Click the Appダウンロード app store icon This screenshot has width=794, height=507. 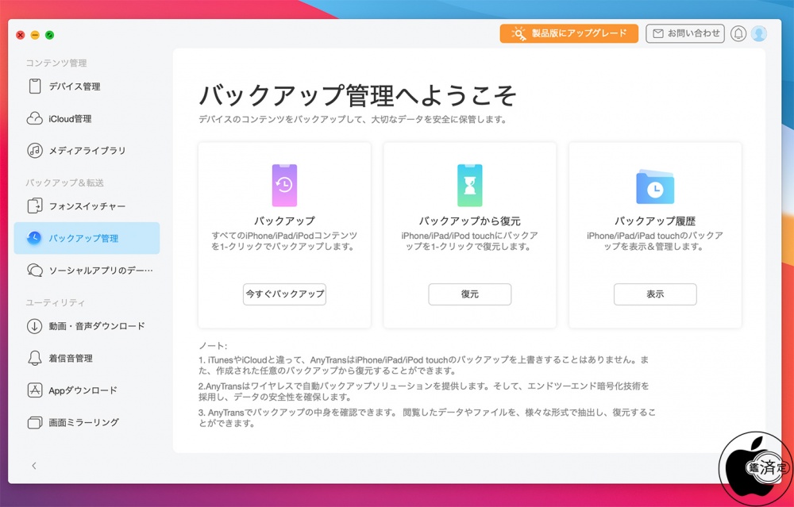point(34,390)
